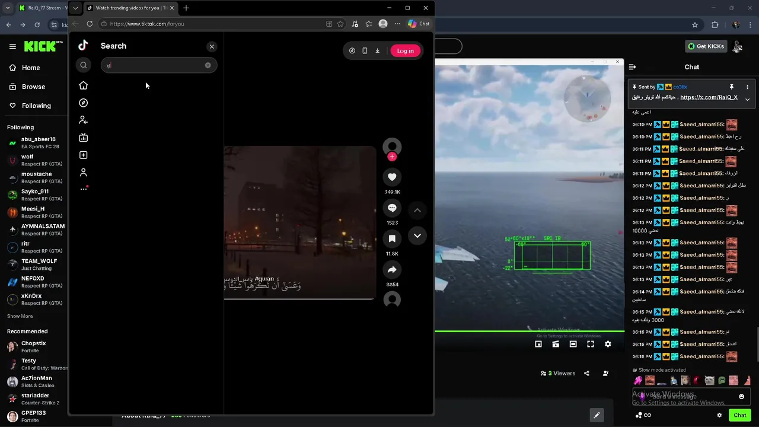Screen dimensions: 759x427
Task: Create a clip from Kick player controls
Action: pyautogui.click(x=556, y=344)
